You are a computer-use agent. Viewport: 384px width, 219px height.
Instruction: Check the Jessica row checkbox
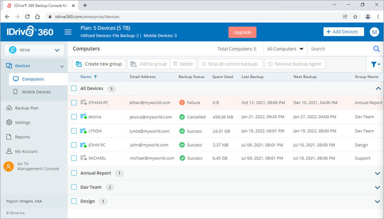[74, 117]
